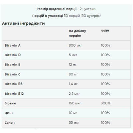This screenshot has width=133, height=133.
Task: Select the 10 мг zinc amount
Action: (x=73, y=113)
